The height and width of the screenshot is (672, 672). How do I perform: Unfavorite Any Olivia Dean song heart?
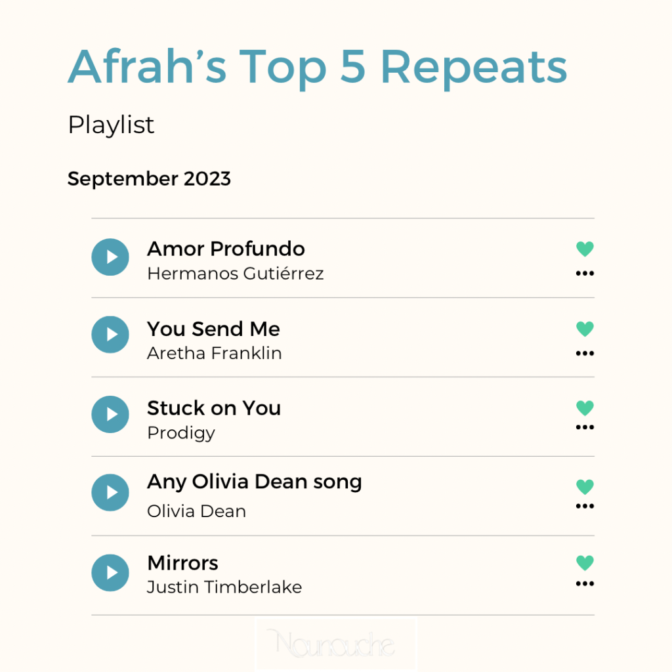pos(585,486)
